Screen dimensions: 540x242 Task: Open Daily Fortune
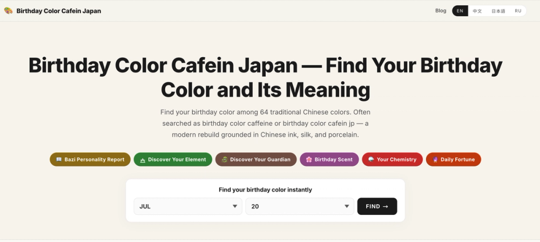pos(454,159)
